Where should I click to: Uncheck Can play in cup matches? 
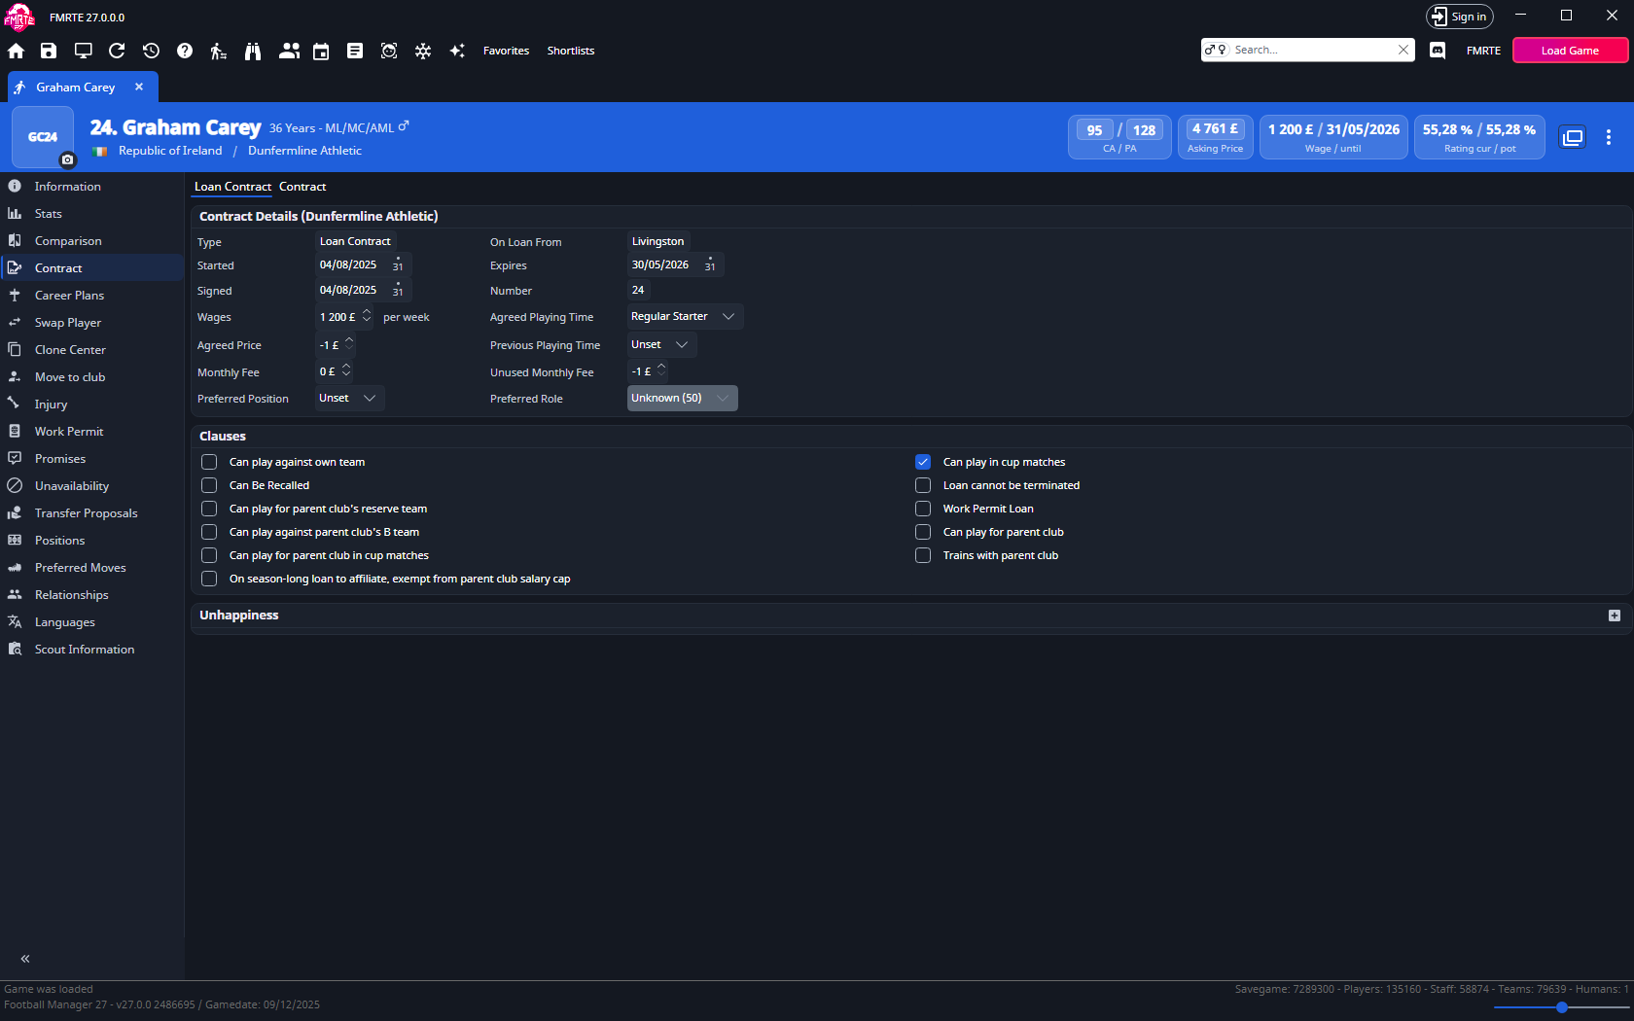coord(923,462)
